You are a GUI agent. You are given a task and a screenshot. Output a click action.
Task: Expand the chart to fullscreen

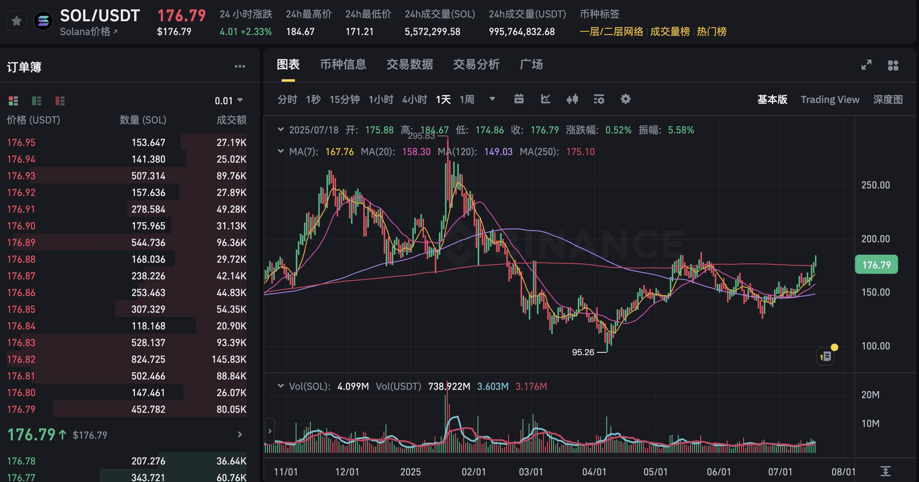(866, 65)
